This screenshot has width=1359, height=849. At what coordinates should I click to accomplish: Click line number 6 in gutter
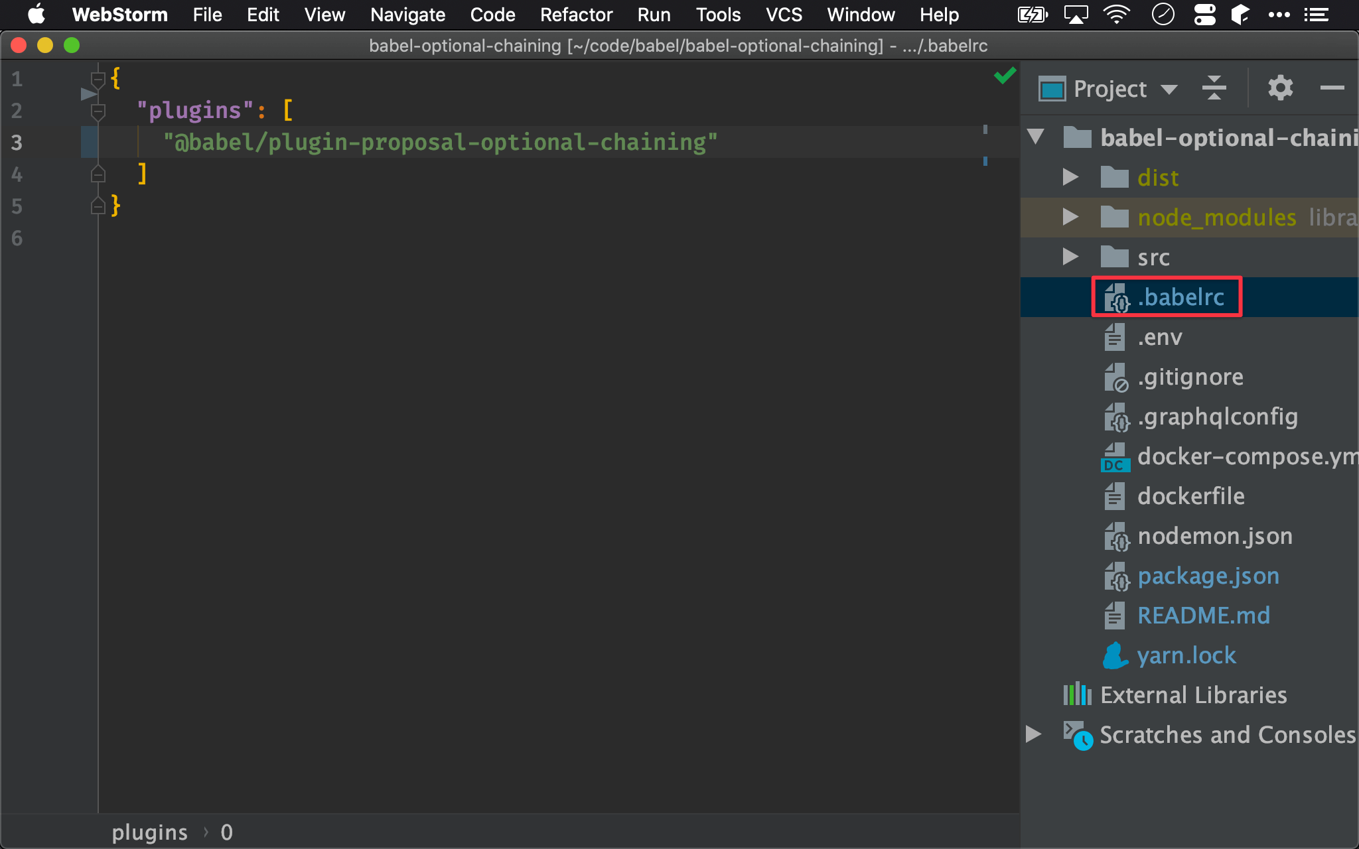(x=17, y=238)
